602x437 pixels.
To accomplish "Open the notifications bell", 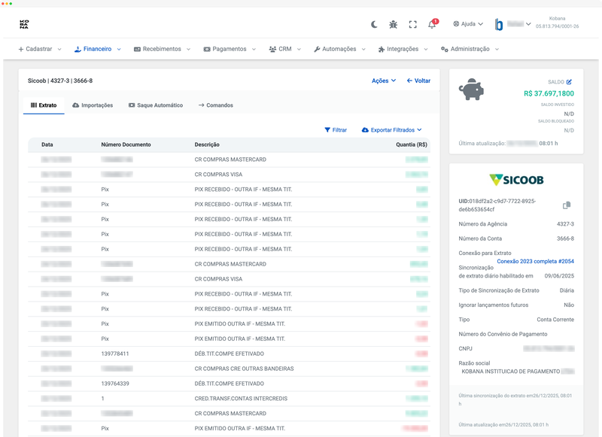I will coord(432,24).
